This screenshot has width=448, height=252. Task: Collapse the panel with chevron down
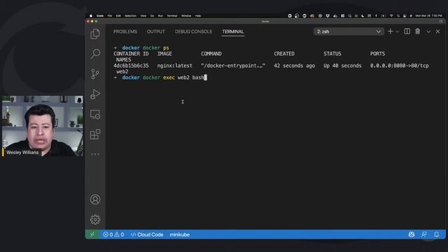428,31
